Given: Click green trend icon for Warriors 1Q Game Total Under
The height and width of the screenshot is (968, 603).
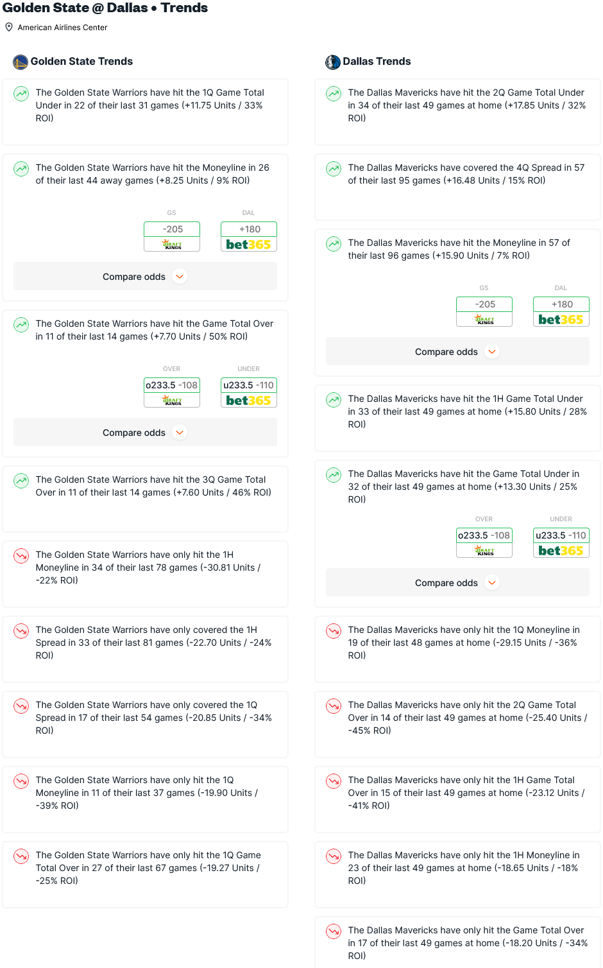Looking at the screenshot, I should tap(21, 94).
